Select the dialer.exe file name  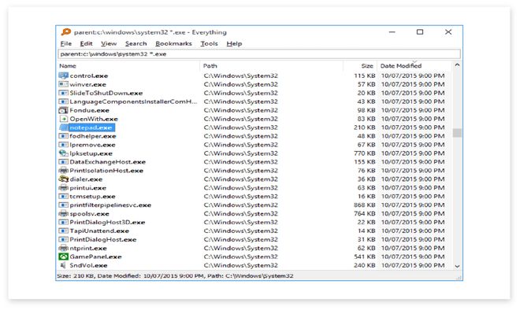86,179
